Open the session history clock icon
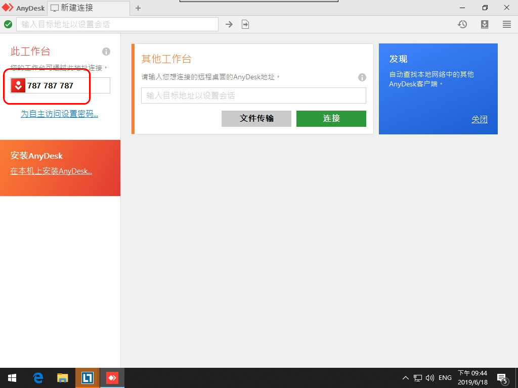 pyautogui.click(x=462, y=24)
